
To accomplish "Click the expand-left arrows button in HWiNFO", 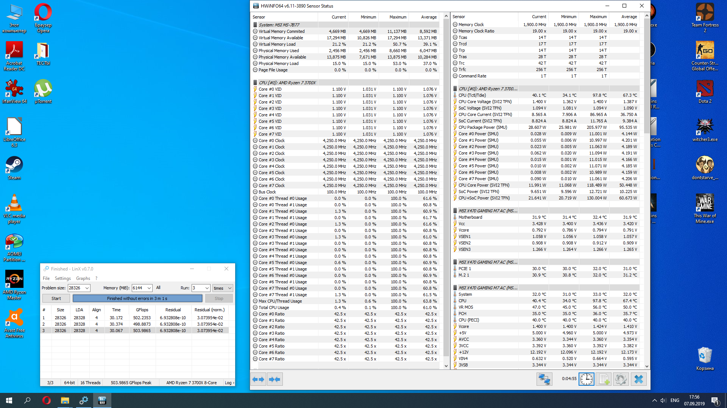I will point(258,379).
